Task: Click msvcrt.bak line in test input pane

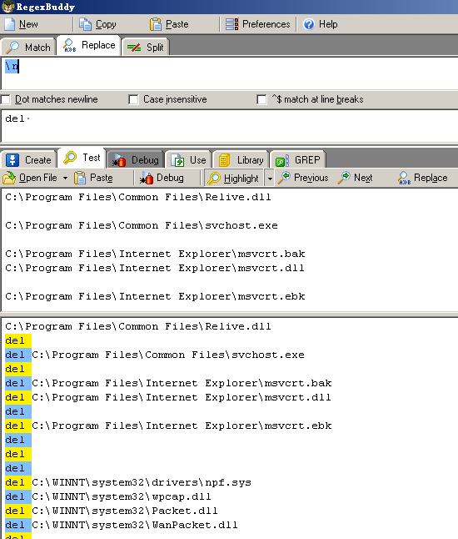Action: click(x=155, y=254)
